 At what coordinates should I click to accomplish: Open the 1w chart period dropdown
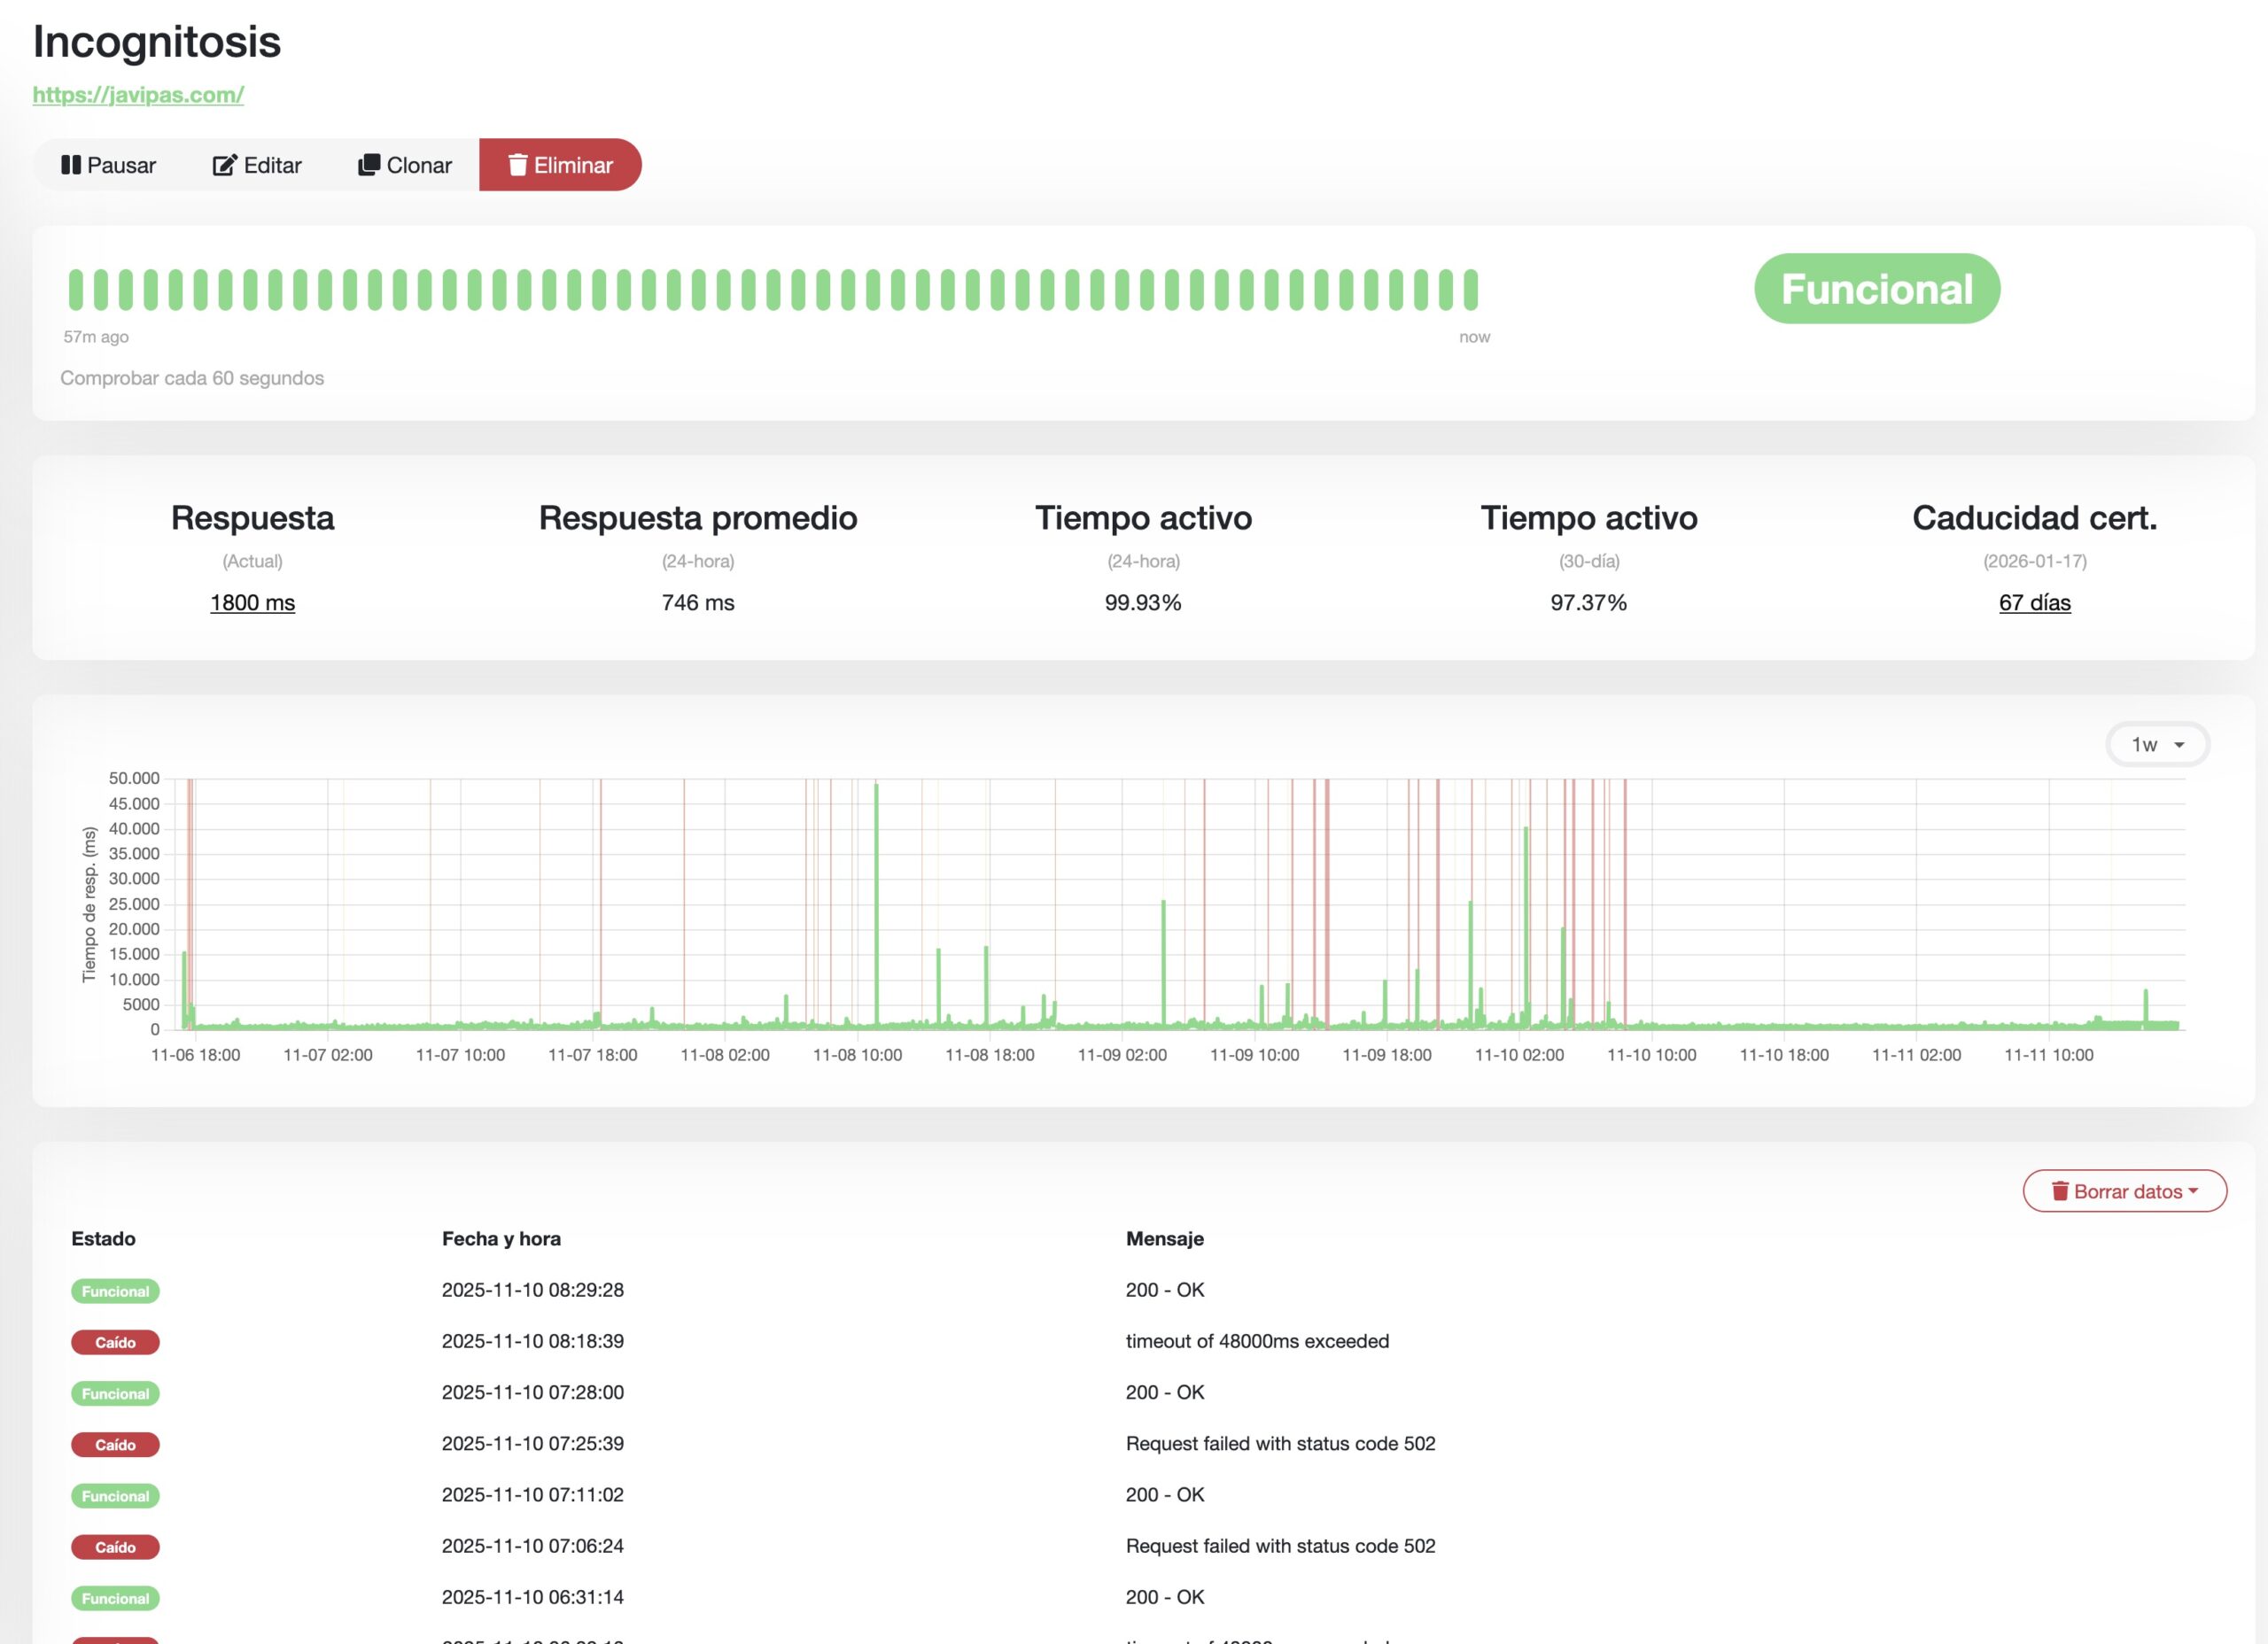2157,745
